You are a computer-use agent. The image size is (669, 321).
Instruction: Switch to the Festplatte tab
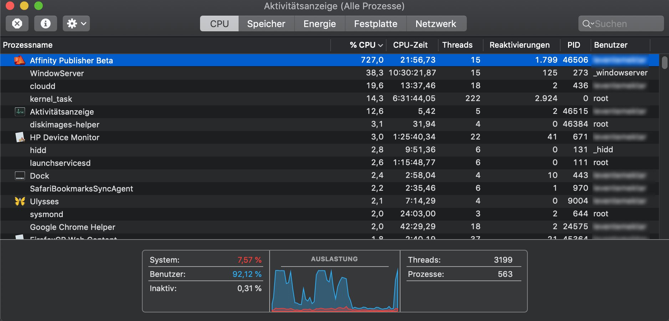(x=376, y=23)
